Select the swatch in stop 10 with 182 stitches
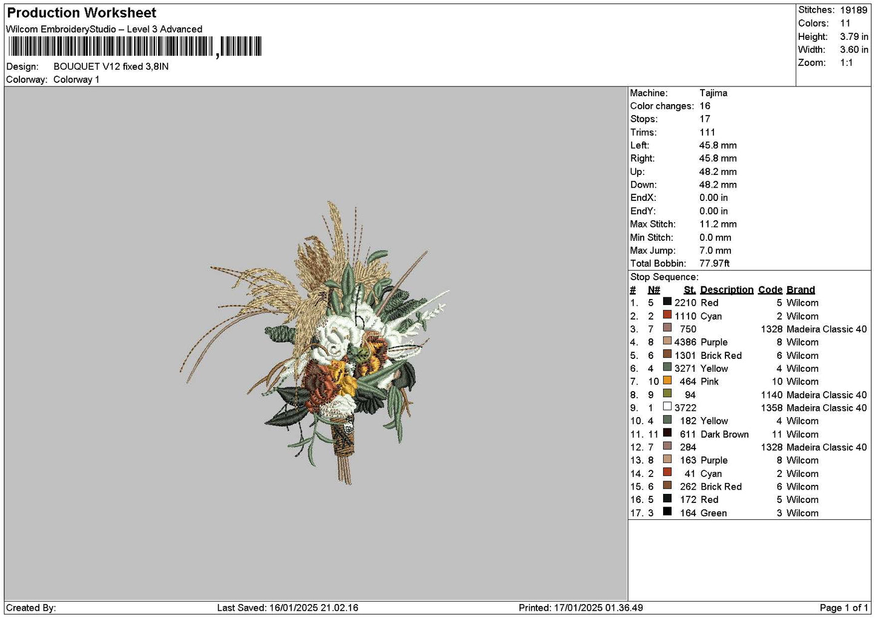Viewport: 875px width, 618px height. coord(667,419)
